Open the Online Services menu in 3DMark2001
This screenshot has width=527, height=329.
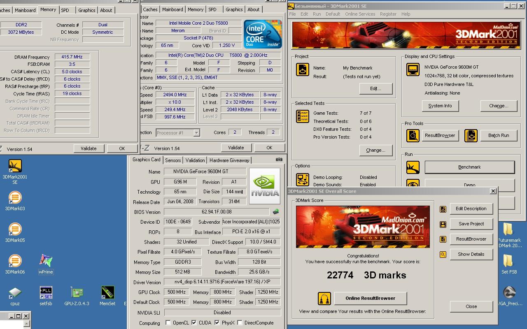tap(360, 14)
